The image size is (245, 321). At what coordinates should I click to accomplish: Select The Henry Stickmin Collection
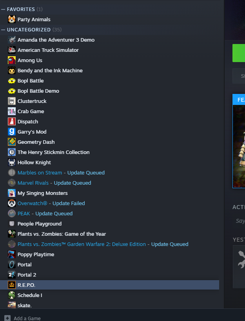(53, 152)
